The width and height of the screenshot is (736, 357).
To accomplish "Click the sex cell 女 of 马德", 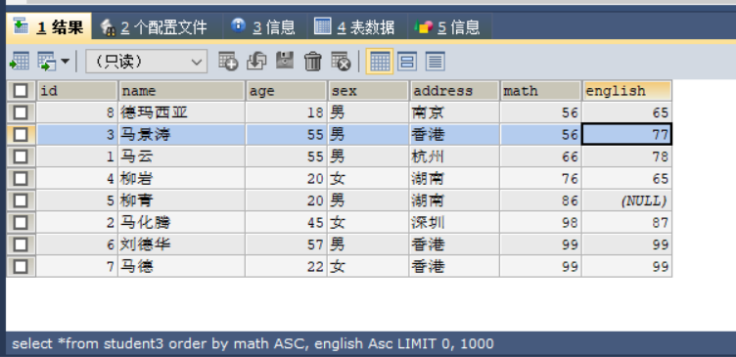I will point(368,267).
